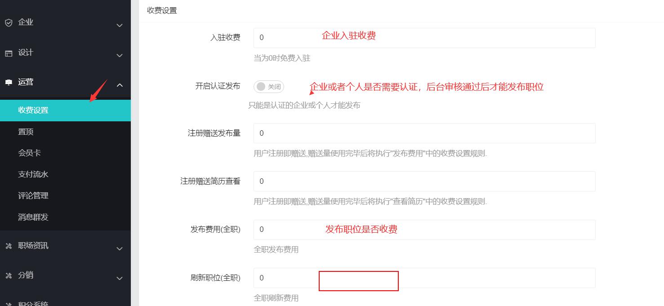The image size is (664, 306).
Task: Click the icon beside 积分系统
Action: point(9,304)
